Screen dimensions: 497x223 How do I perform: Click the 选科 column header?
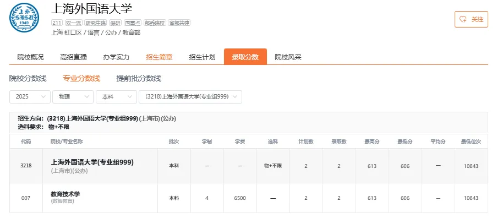click(273, 142)
